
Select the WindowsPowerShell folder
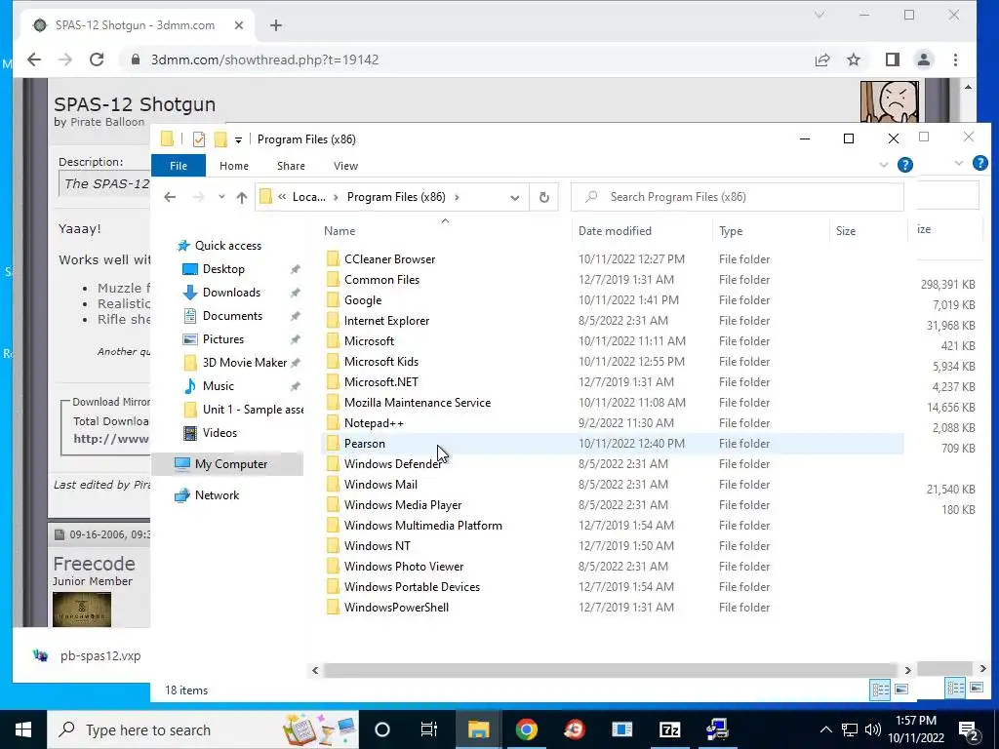[396, 607]
